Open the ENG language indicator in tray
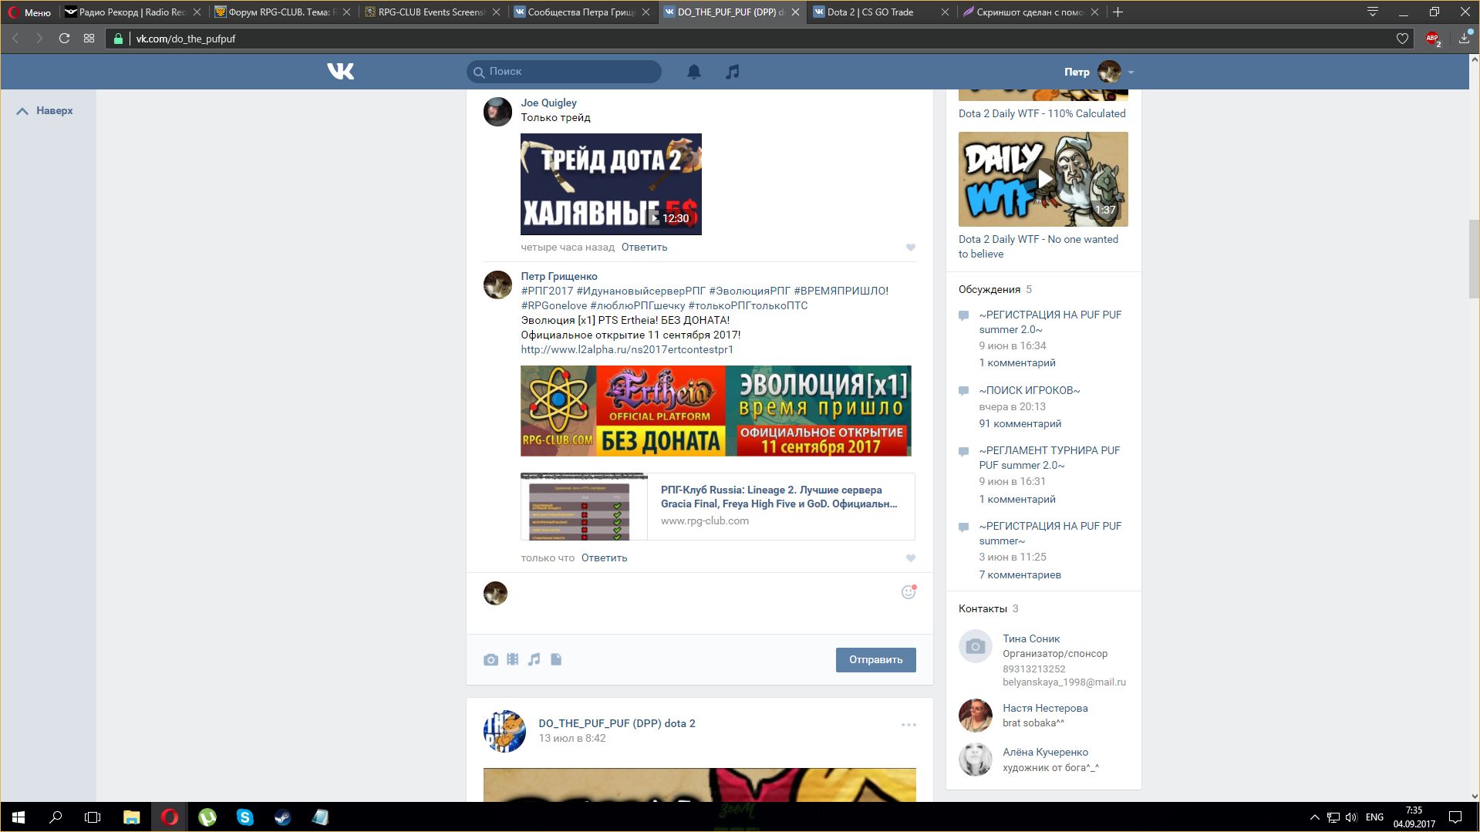1480x832 pixels. pyautogui.click(x=1374, y=817)
